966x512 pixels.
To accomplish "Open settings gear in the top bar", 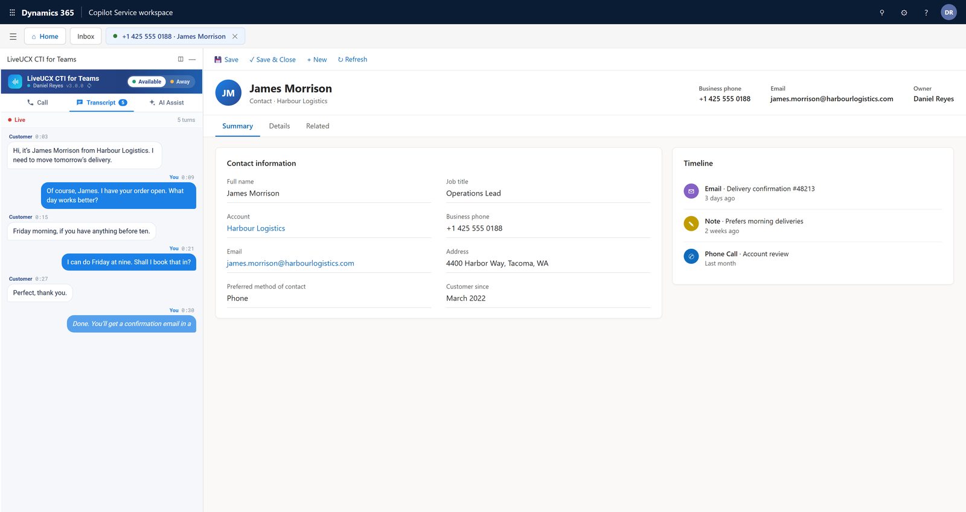I will pos(904,12).
